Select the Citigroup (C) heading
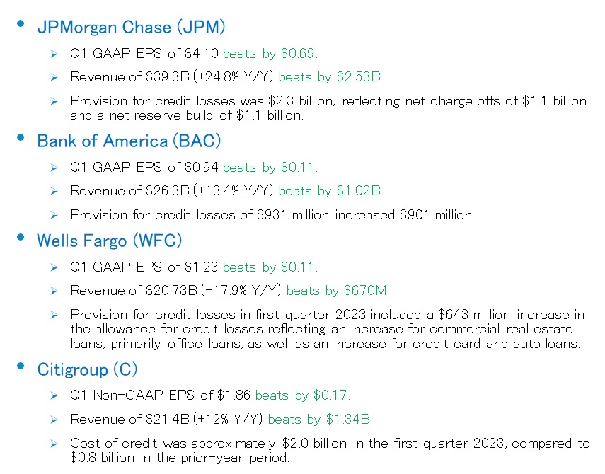605x474 pixels. tap(87, 369)
